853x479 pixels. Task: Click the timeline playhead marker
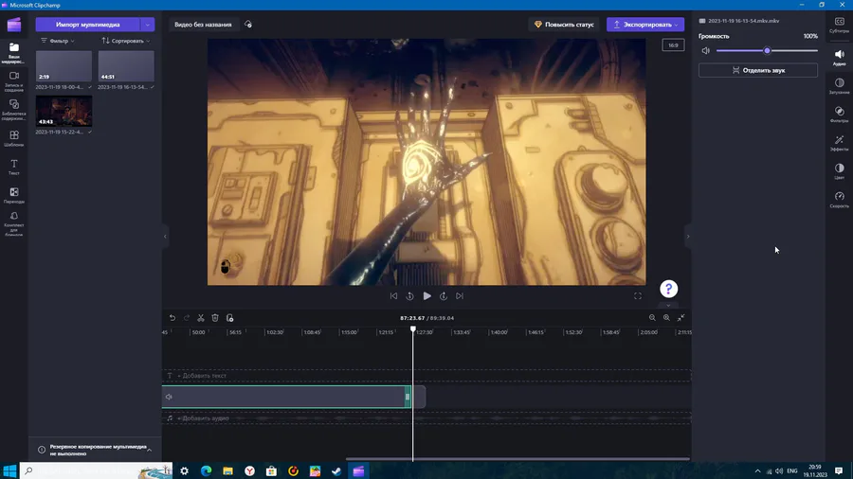(413, 329)
